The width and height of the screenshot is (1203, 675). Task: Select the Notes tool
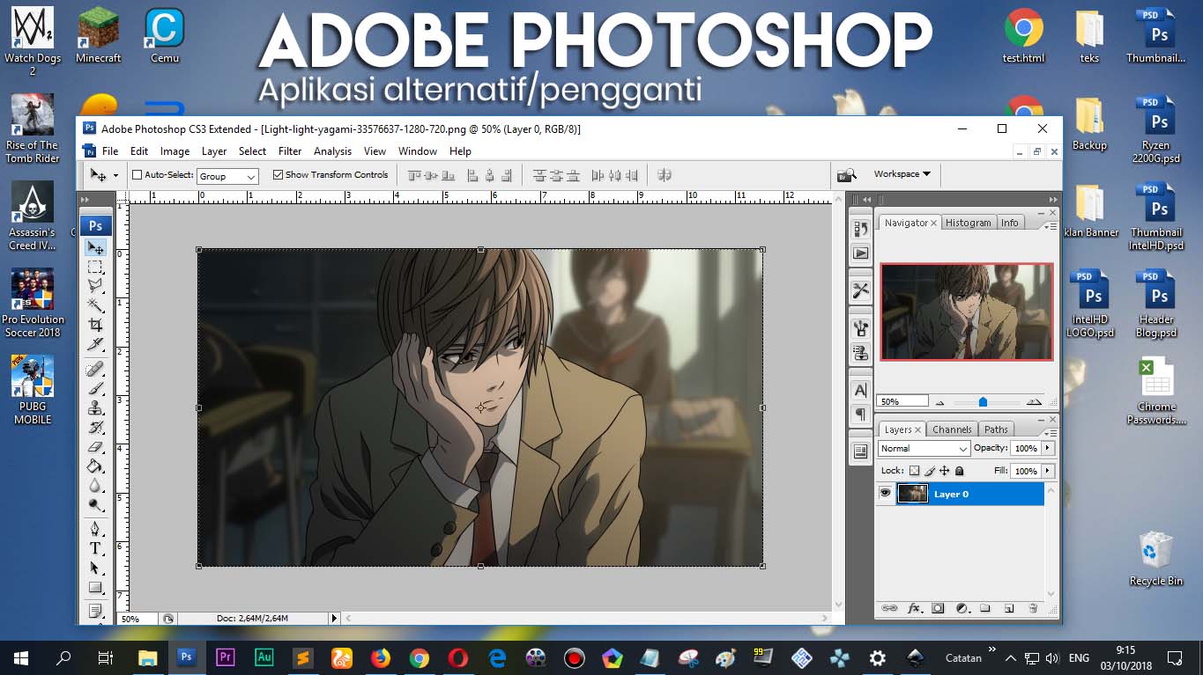pos(96,611)
